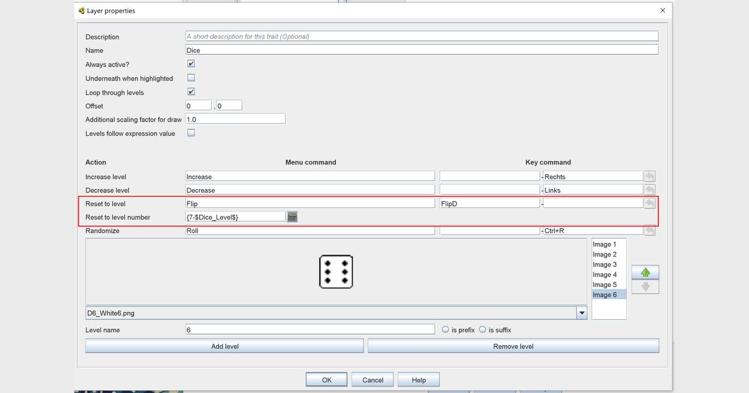Image resolution: width=749 pixels, height=393 pixels.
Task: Undo the Randomize key command
Action: [650, 231]
